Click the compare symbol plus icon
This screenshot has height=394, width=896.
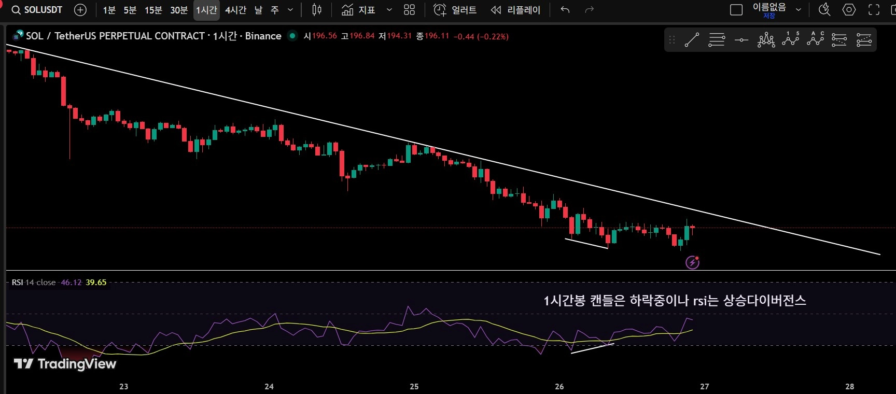tap(80, 10)
